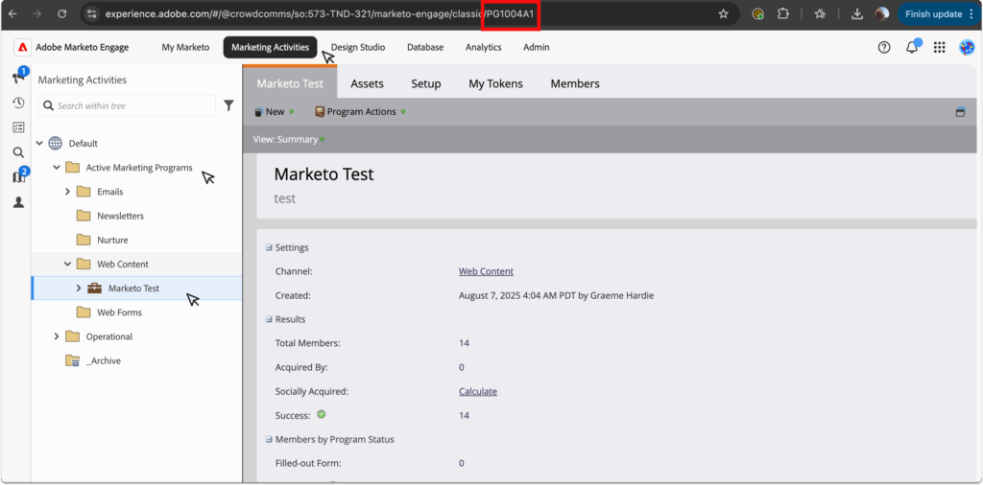Screen dimensions: 983x485
Task: Open the help question mark icon
Action: [x=884, y=47]
